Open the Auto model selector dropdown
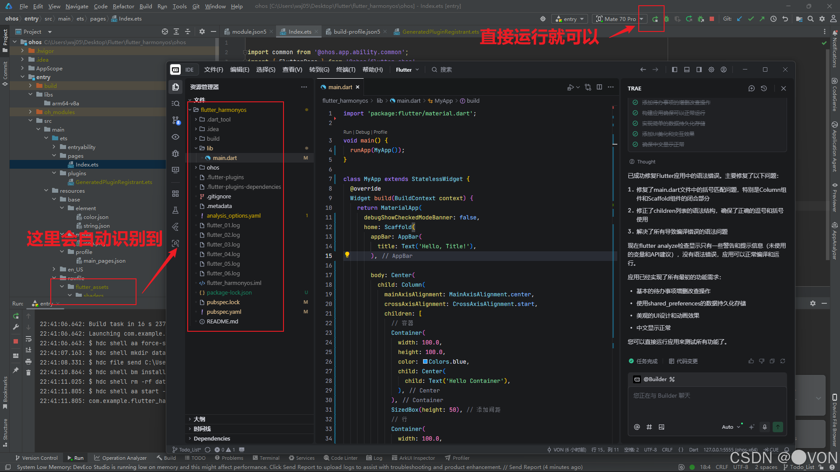 coord(731,427)
